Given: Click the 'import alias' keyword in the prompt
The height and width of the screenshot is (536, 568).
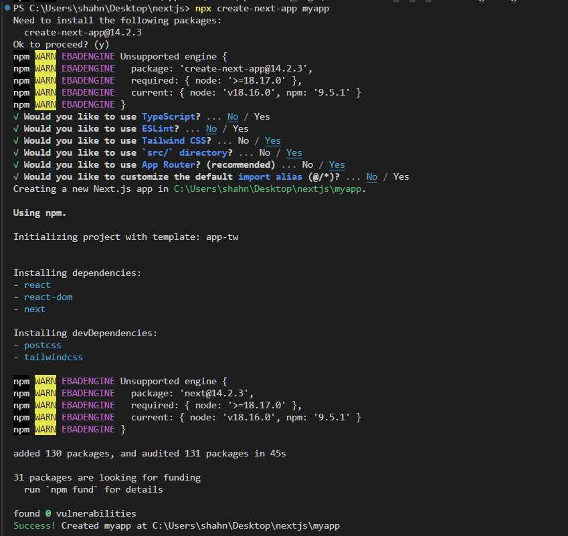Looking at the screenshot, I should click(270, 177).
